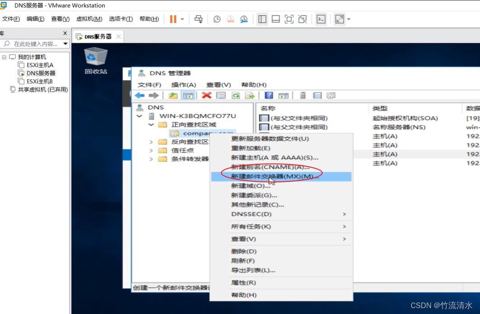
Task: Open VMware 虚拟机(M) menu
Action: [89, 19]
